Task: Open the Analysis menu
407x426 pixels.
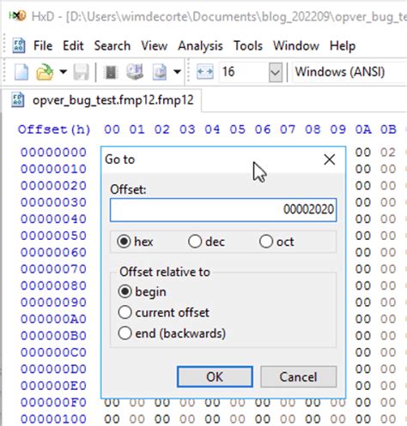Action: pos(200,45)
